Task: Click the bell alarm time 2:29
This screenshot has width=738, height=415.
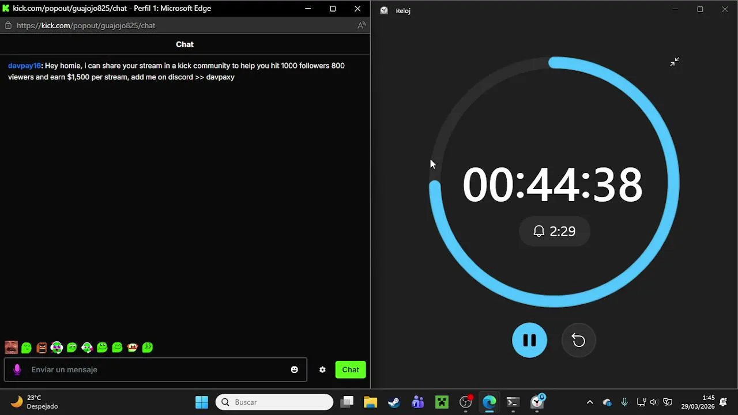Action: [555, 231]
